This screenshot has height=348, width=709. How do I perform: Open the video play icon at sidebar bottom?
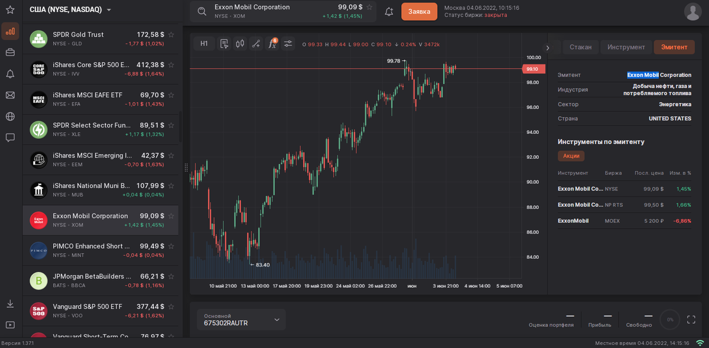coord(10,324)
